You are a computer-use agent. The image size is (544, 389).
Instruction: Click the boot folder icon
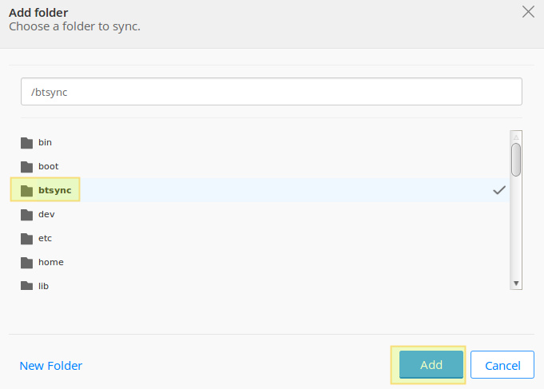pos(26,167)
